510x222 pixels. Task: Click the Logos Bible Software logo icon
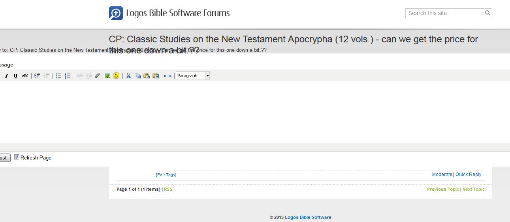116,13
